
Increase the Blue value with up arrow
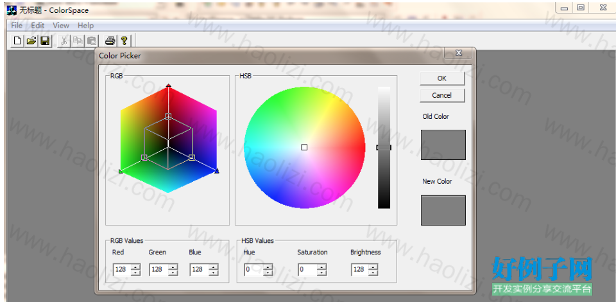pyautogui.click(x=213, y=267)
